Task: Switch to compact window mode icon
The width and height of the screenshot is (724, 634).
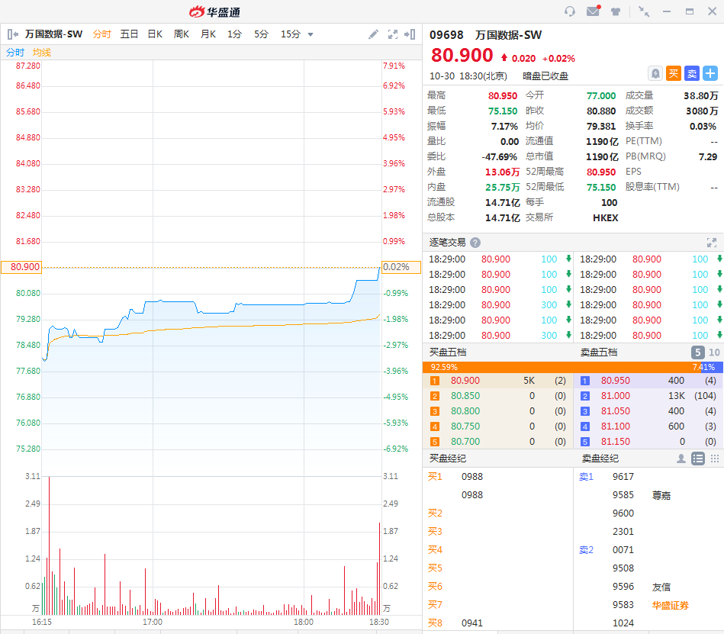Action: (x=644, y=11)
